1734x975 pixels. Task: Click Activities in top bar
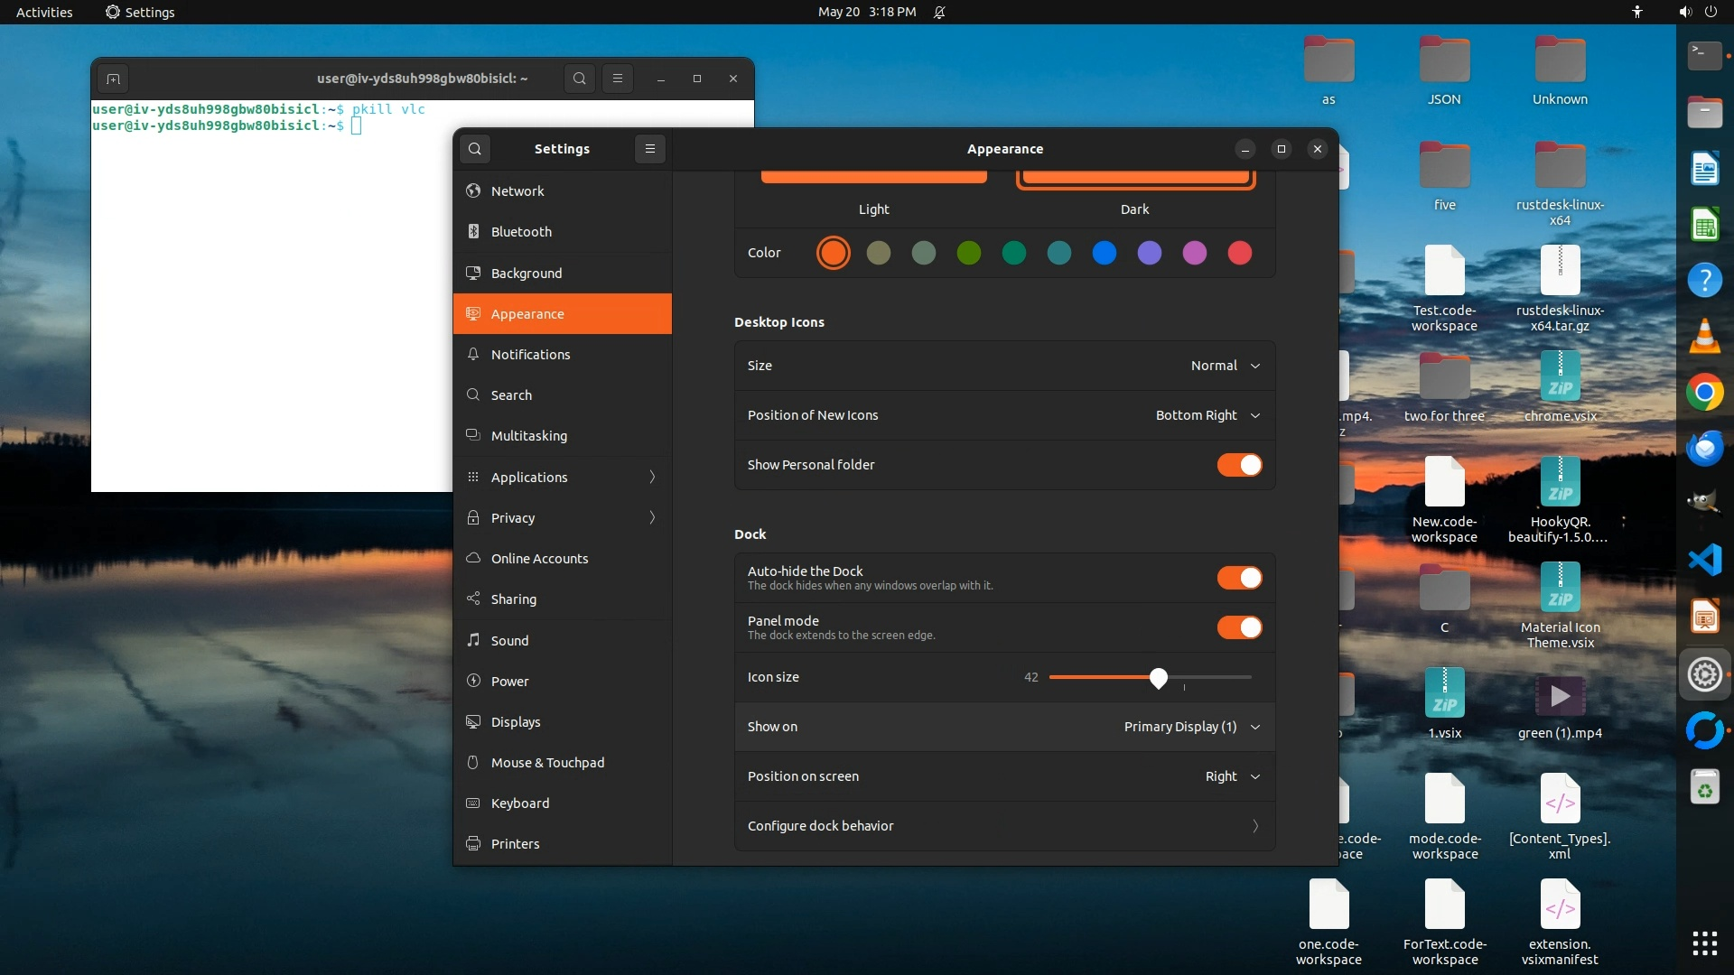(44, 12)
